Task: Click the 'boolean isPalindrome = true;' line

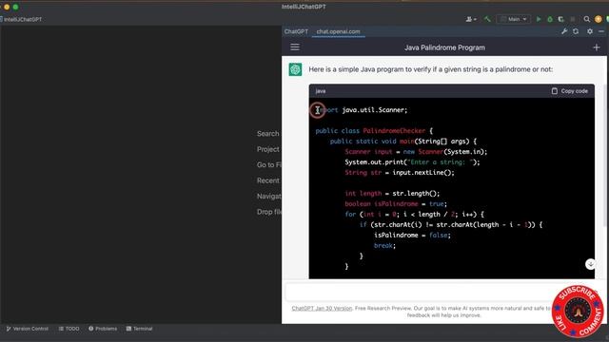Action: (396, 203)
